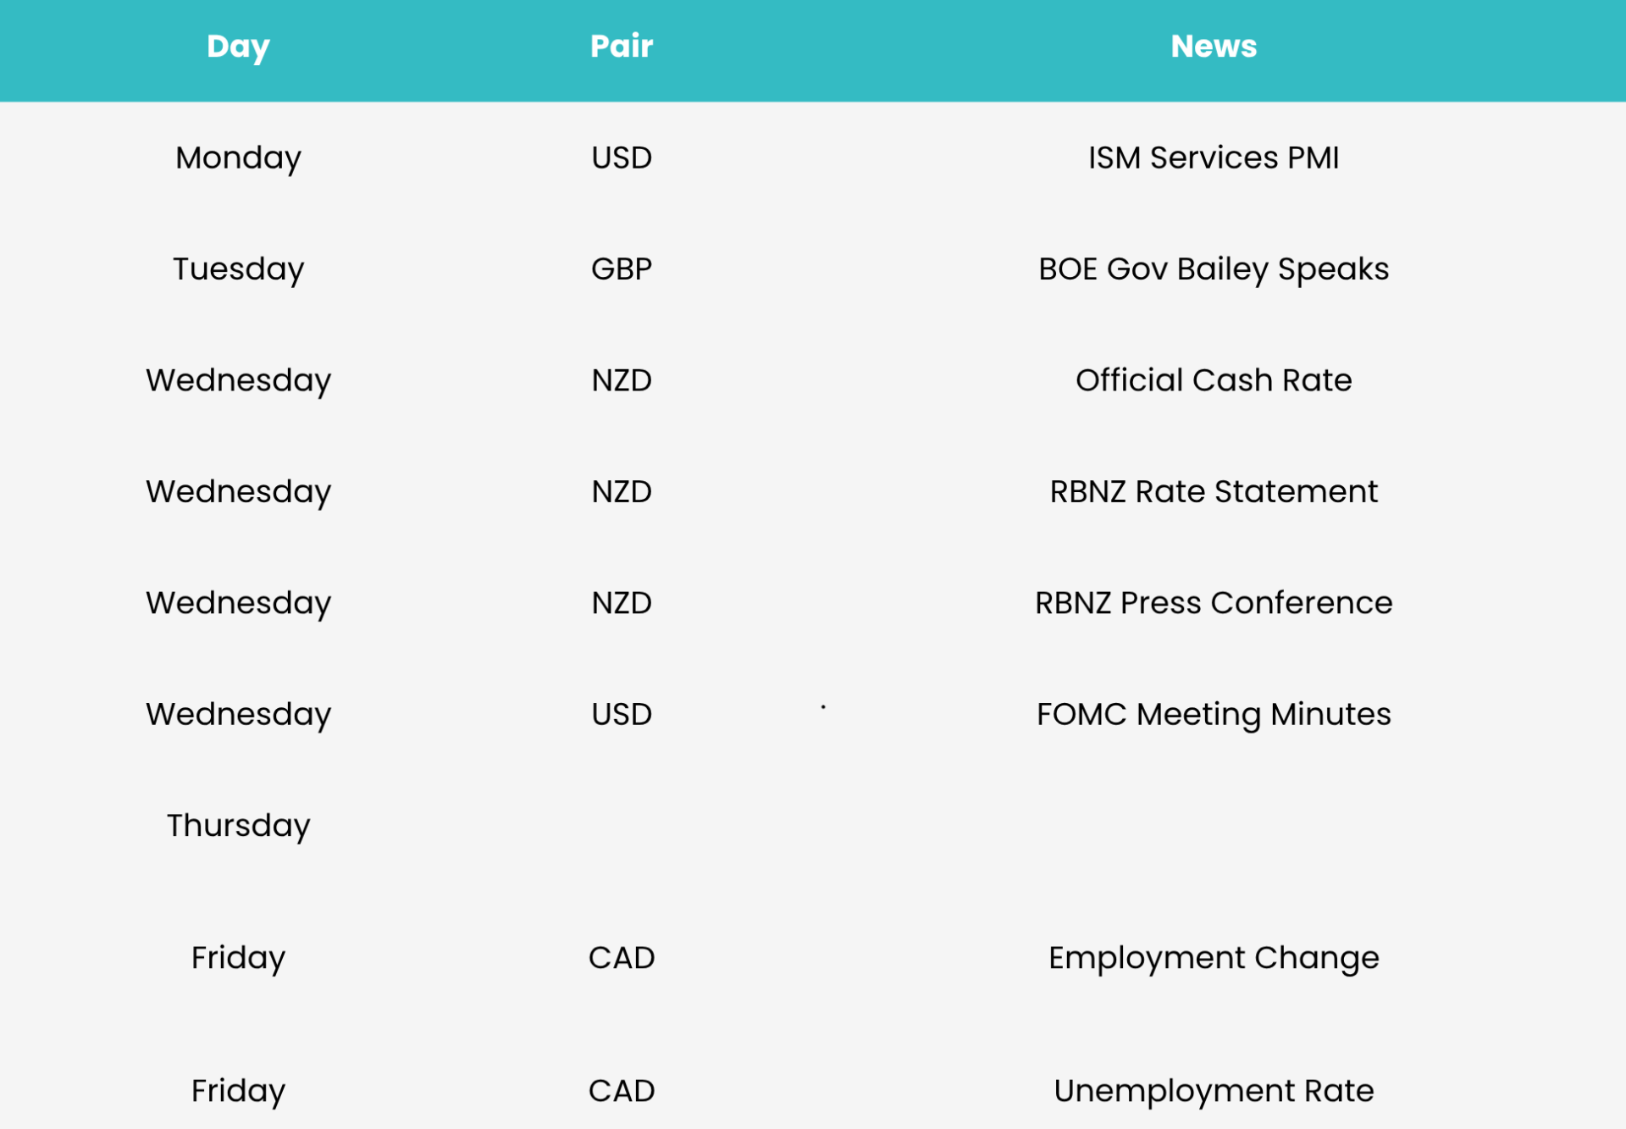
Task: Click the Pair column header
Action: coord(622,46)
